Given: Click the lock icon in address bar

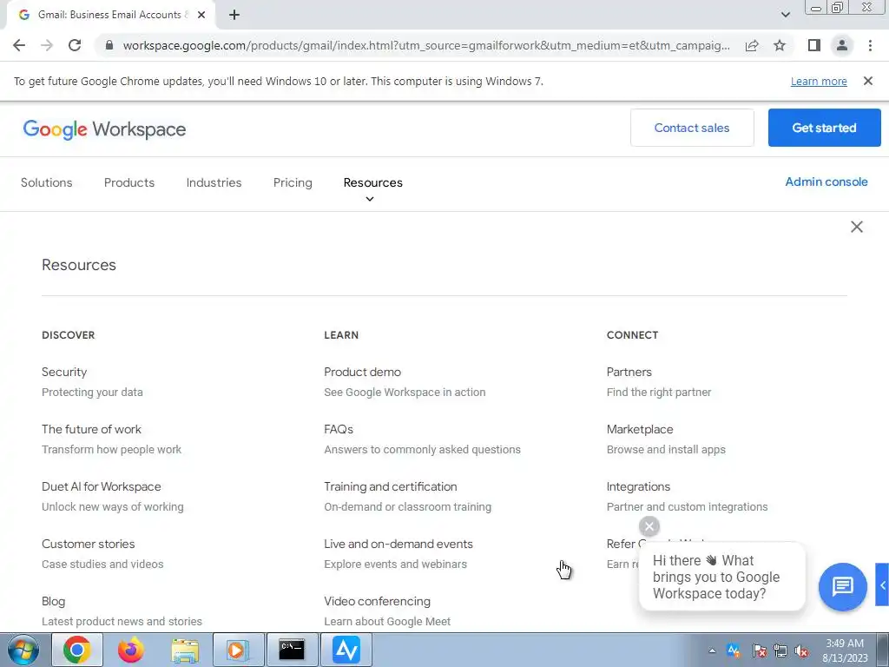Looking at the screenshot, I should (109, 45).
